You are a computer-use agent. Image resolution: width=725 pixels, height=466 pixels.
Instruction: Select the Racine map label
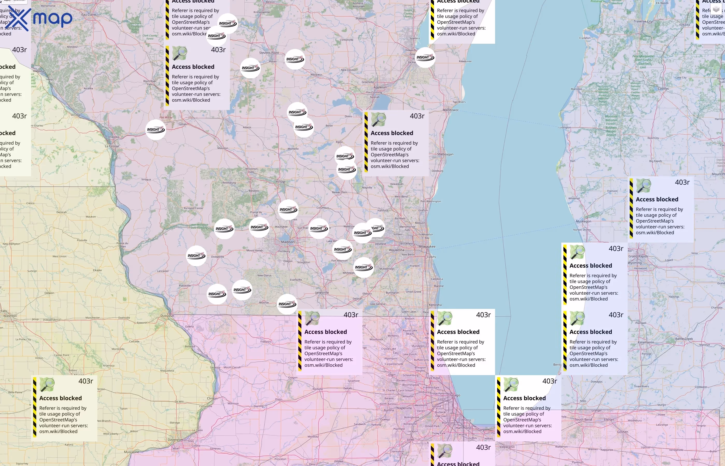pyautogui.click(x=439, y=286)
